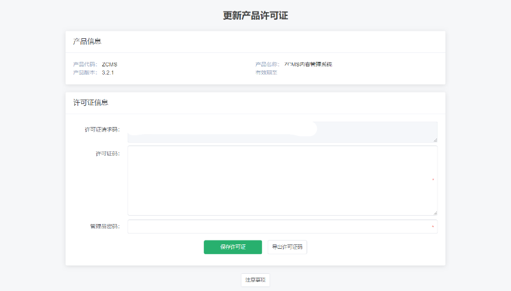Click the 产品名称 label

(x=267, y=64)
